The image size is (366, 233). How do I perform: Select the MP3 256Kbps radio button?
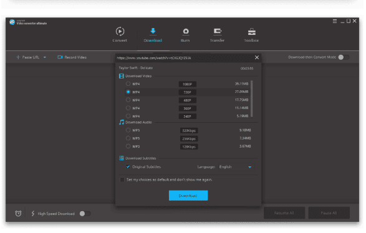(x=128, y=138)
